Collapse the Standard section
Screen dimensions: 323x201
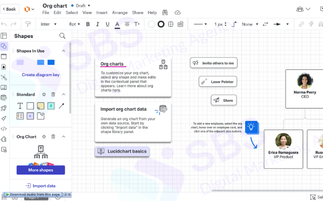(x=63, y=94)
